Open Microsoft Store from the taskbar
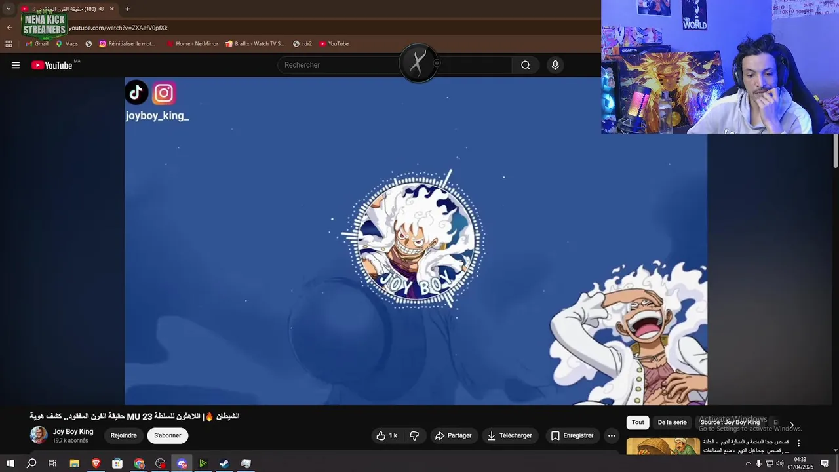The width and height of the screenshot is (839, 472). point(117,463)
